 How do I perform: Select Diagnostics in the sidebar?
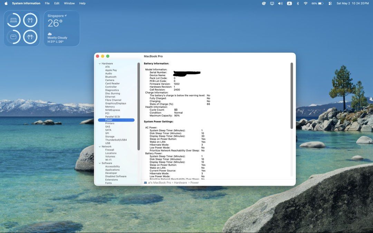(x=112, y=90)
